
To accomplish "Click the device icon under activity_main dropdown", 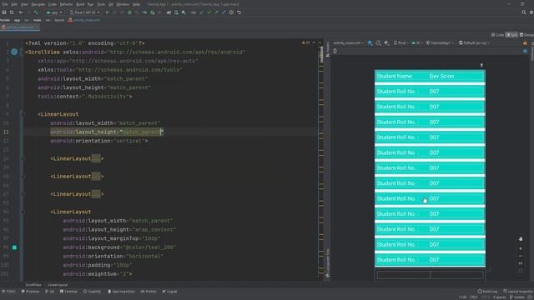I will (335, 51).
